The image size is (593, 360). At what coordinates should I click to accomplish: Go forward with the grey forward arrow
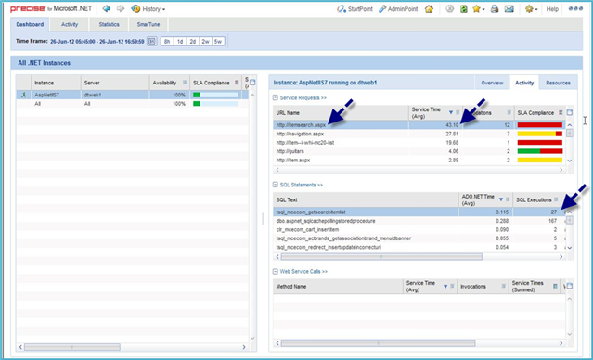pos(121,8)
